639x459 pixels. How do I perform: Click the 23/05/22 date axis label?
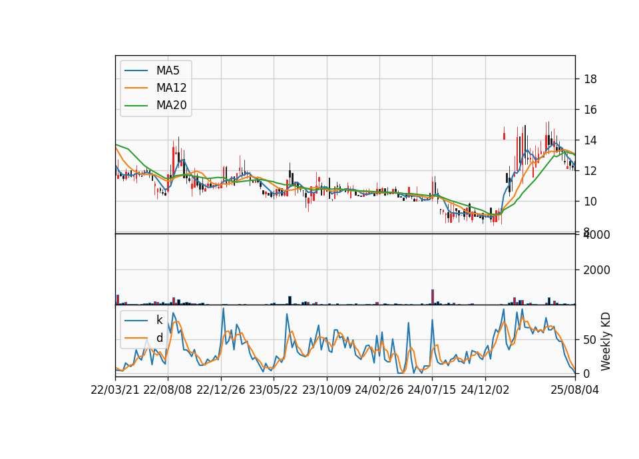point(274,390)
